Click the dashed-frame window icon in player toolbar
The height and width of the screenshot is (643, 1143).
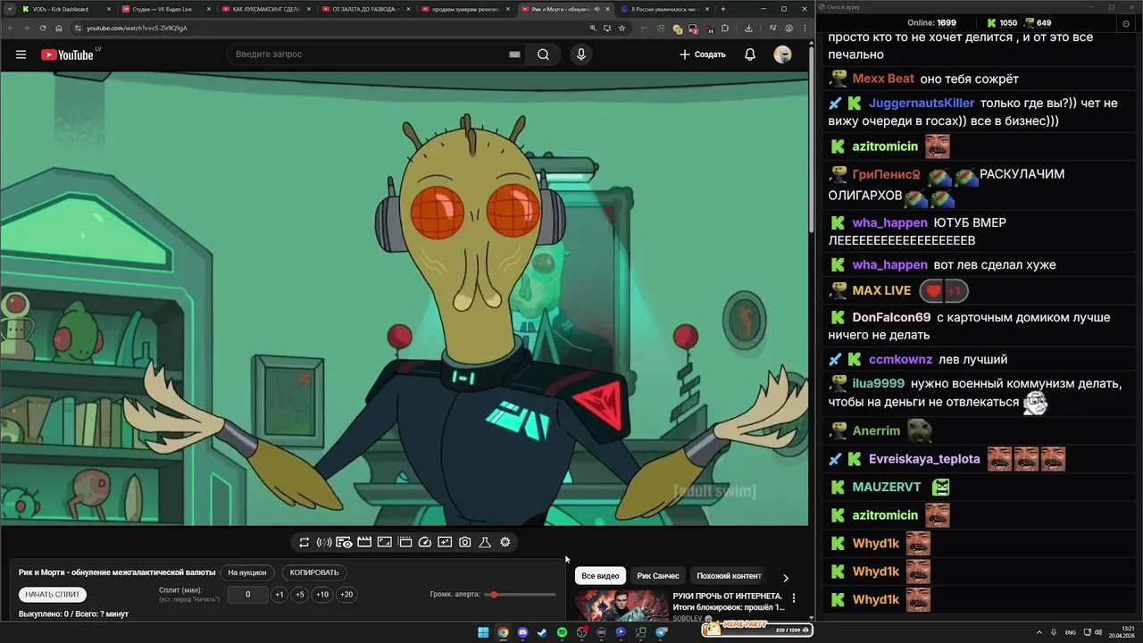[x=405, y=542]
